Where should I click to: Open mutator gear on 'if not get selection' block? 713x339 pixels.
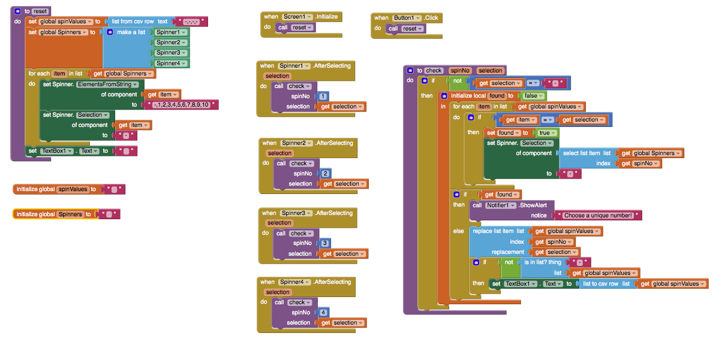click(425, 80)
